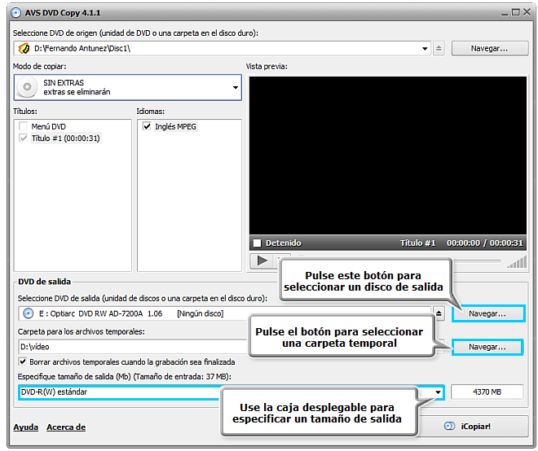The height and width of the screenshot is (451, 538).
Task: Uncheck the Inglés MPEG language checkbox
Action: pos(146,127)
